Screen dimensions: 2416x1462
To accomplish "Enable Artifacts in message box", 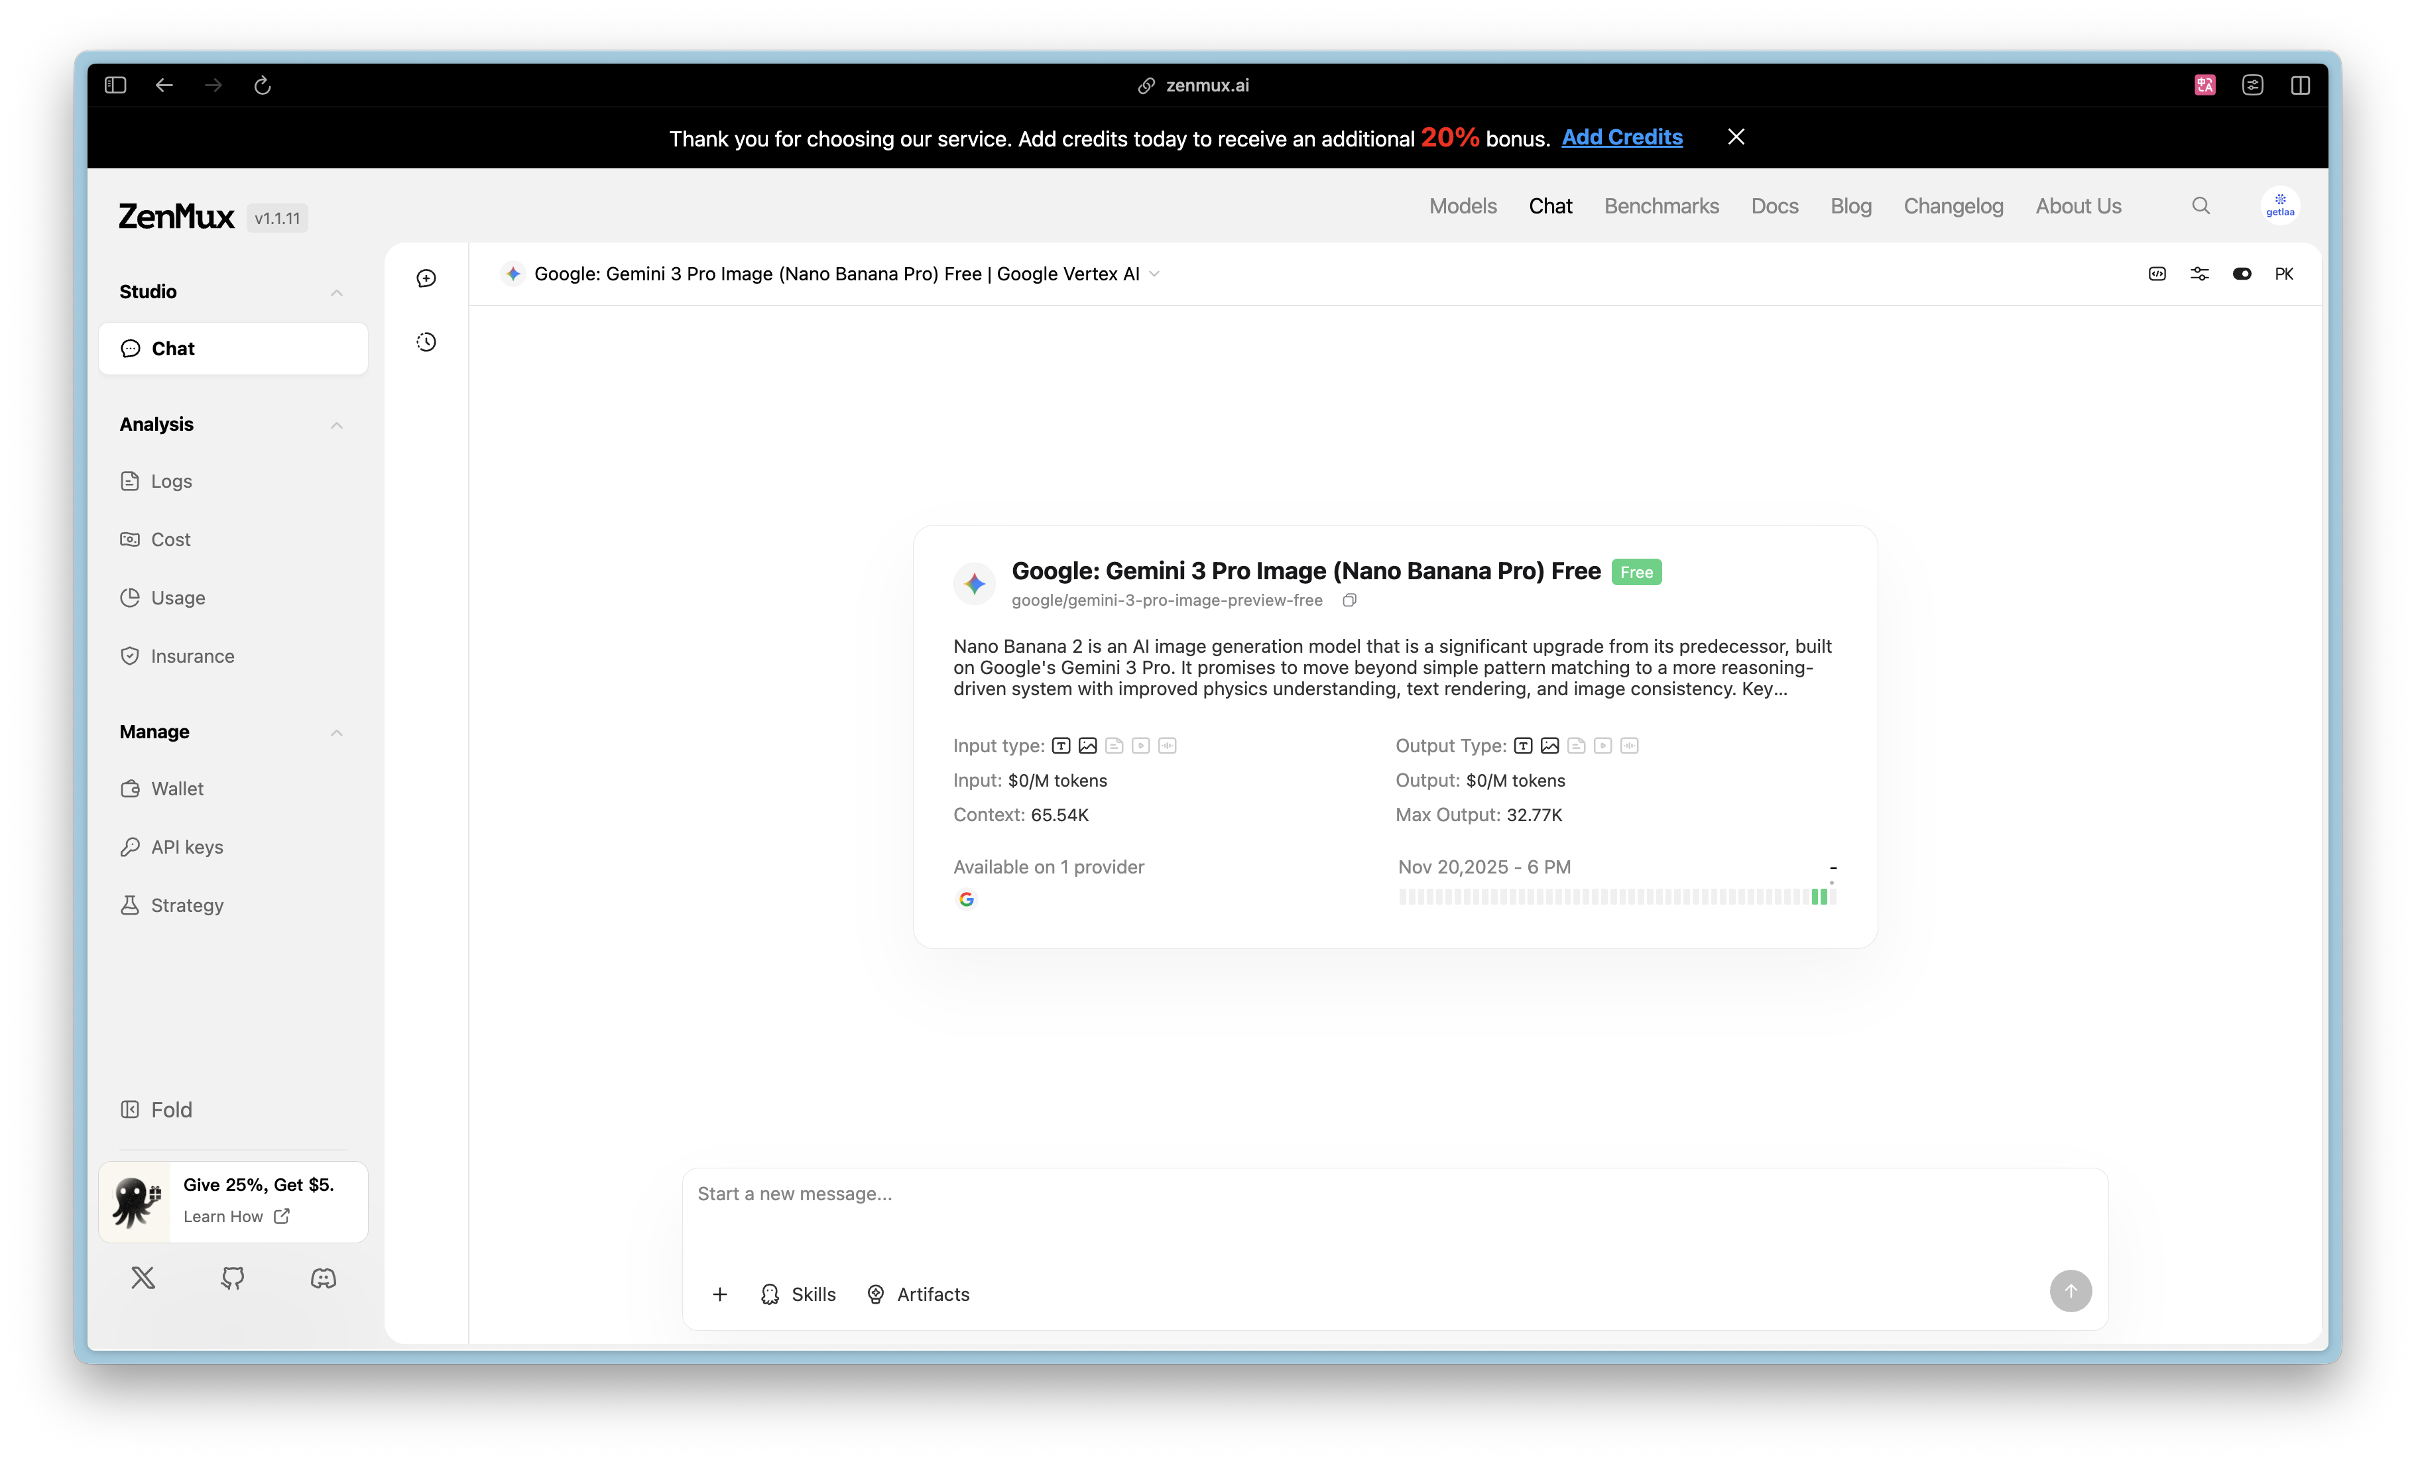I will coord(918,1294).
